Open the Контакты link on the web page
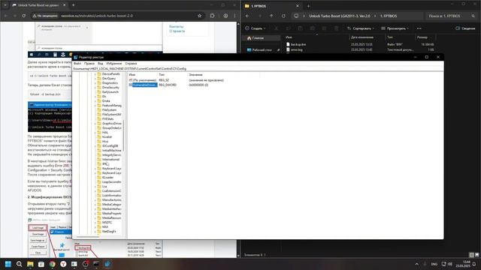This screenshot has width=481, height=270. 176,27
